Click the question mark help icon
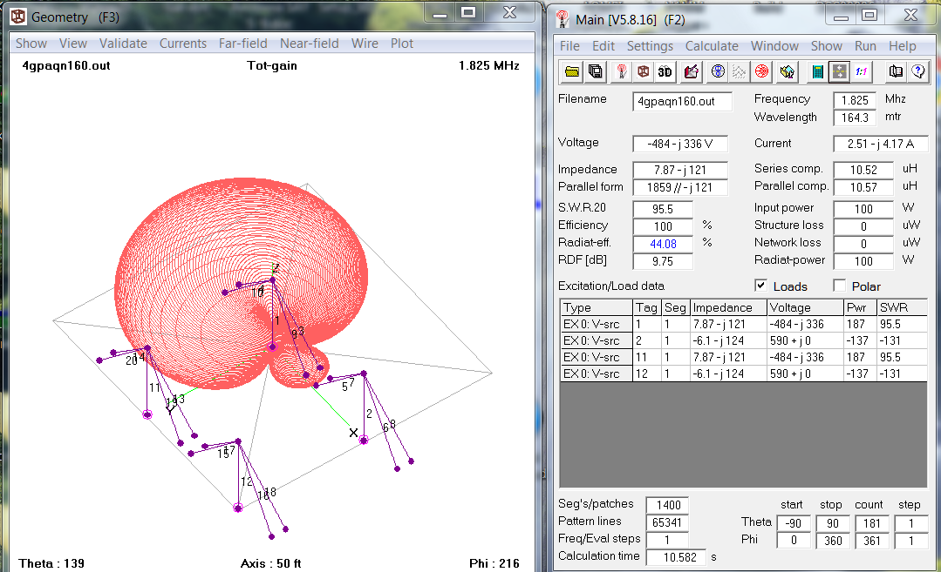 (x=917, y=72)
